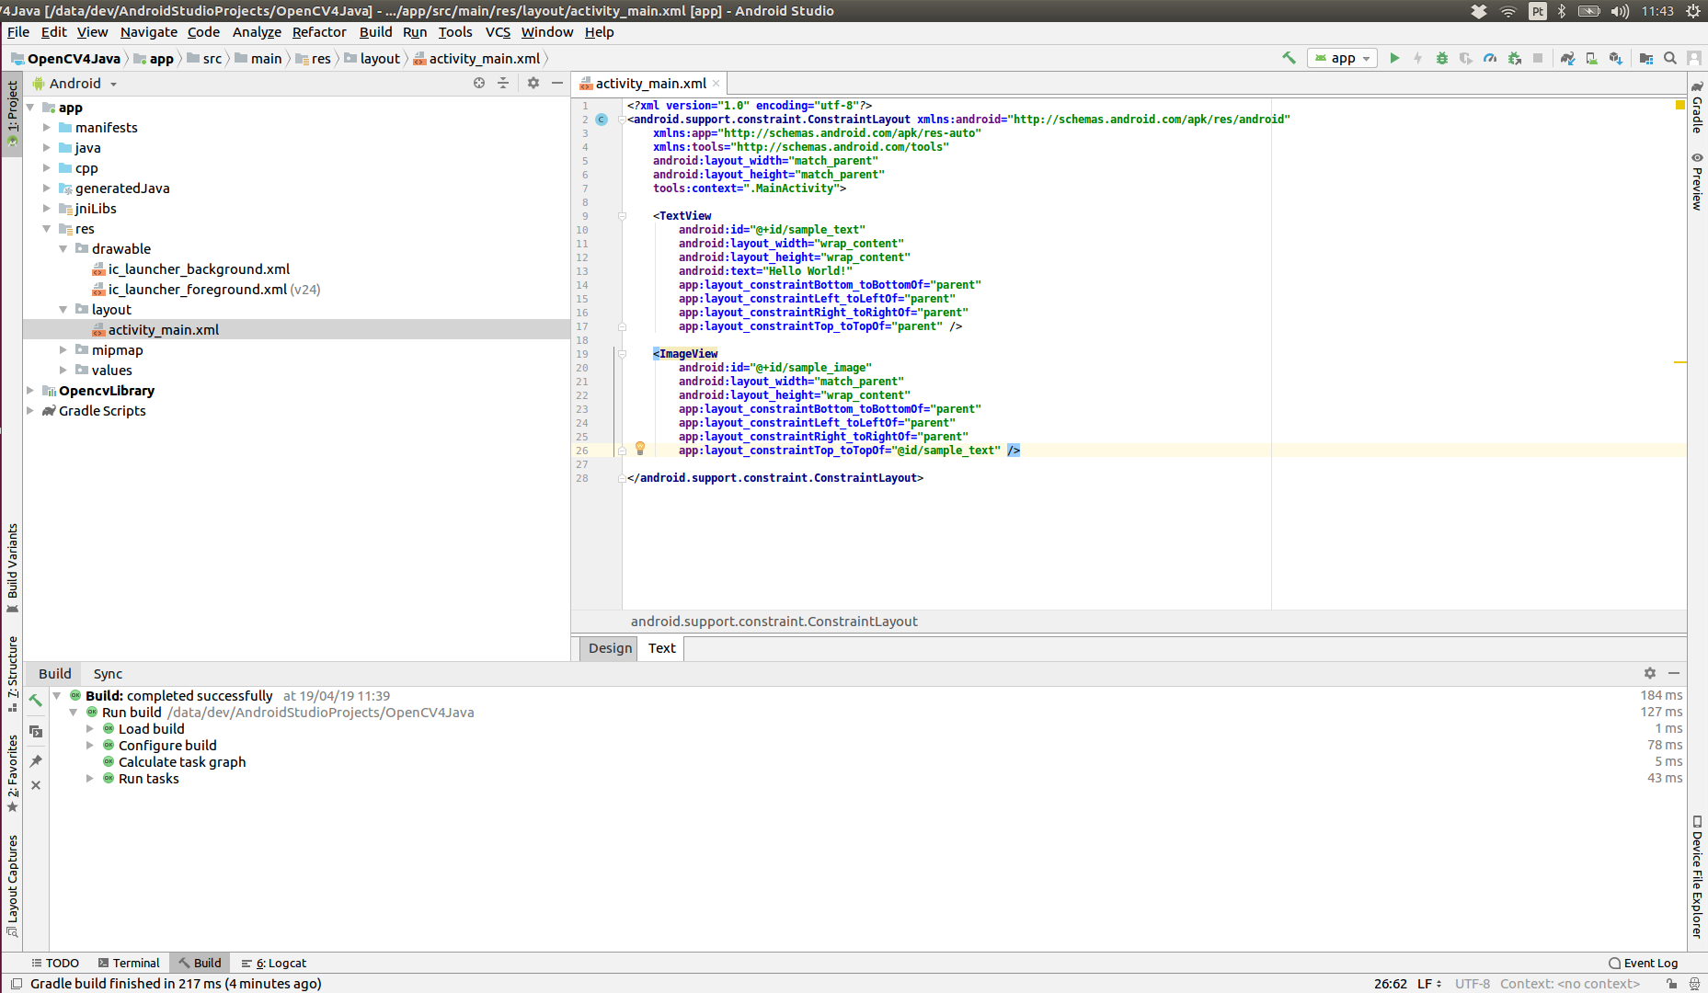Expand the Gradle Scripts node
This screenshot has width=1708, height=993.
pyautogui.click(x=30, y=411)
